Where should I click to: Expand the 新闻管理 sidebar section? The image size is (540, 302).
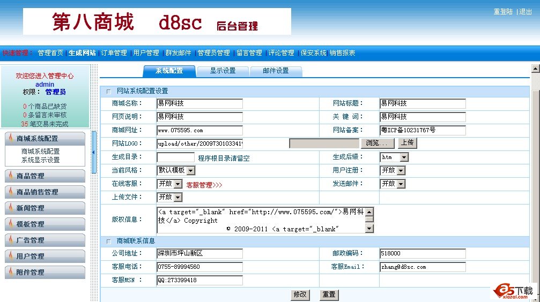click(x=45, y=208)
